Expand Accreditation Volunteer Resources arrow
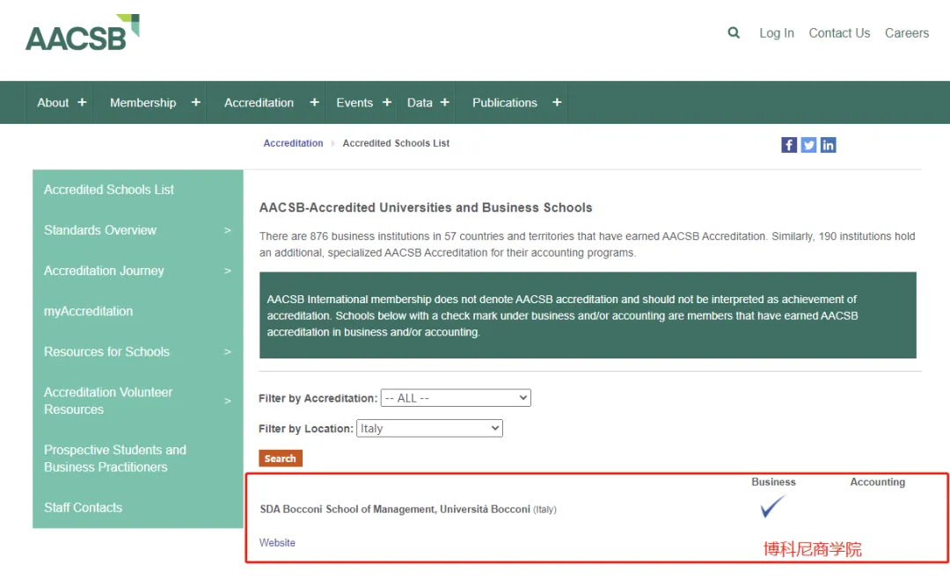 coord(228,402)
